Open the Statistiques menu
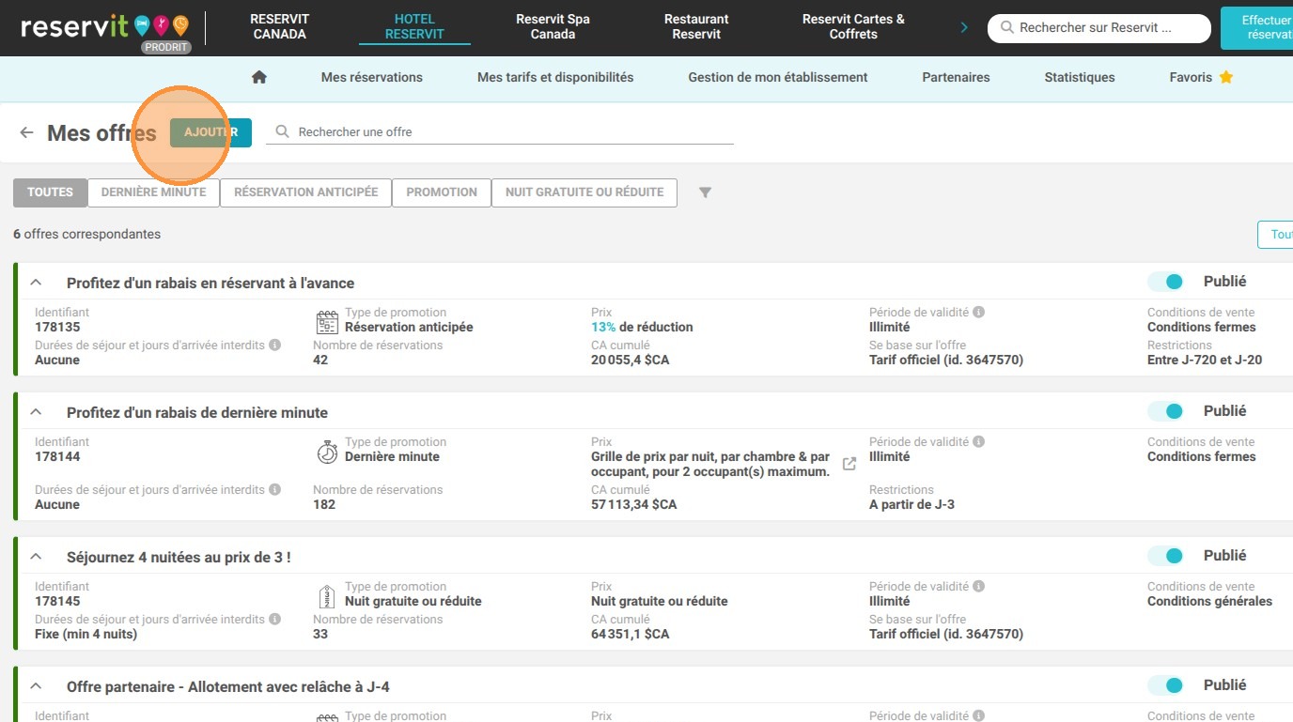 [x=1080, y=77]
